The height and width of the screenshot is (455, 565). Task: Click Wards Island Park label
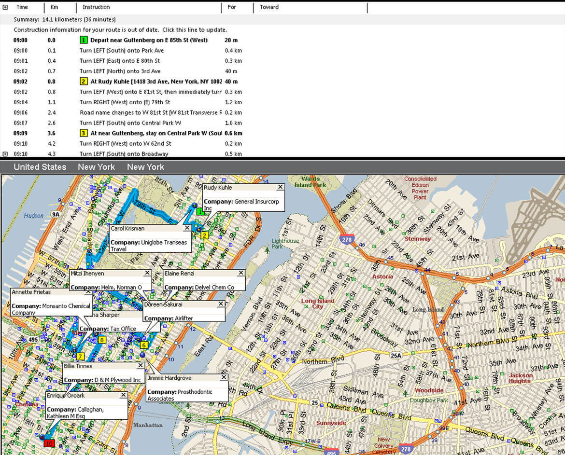click(x=310, y=182)
